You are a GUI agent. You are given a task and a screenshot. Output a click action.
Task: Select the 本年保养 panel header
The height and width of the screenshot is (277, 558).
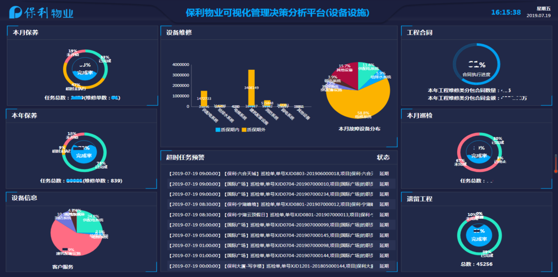tap(24, 116)
